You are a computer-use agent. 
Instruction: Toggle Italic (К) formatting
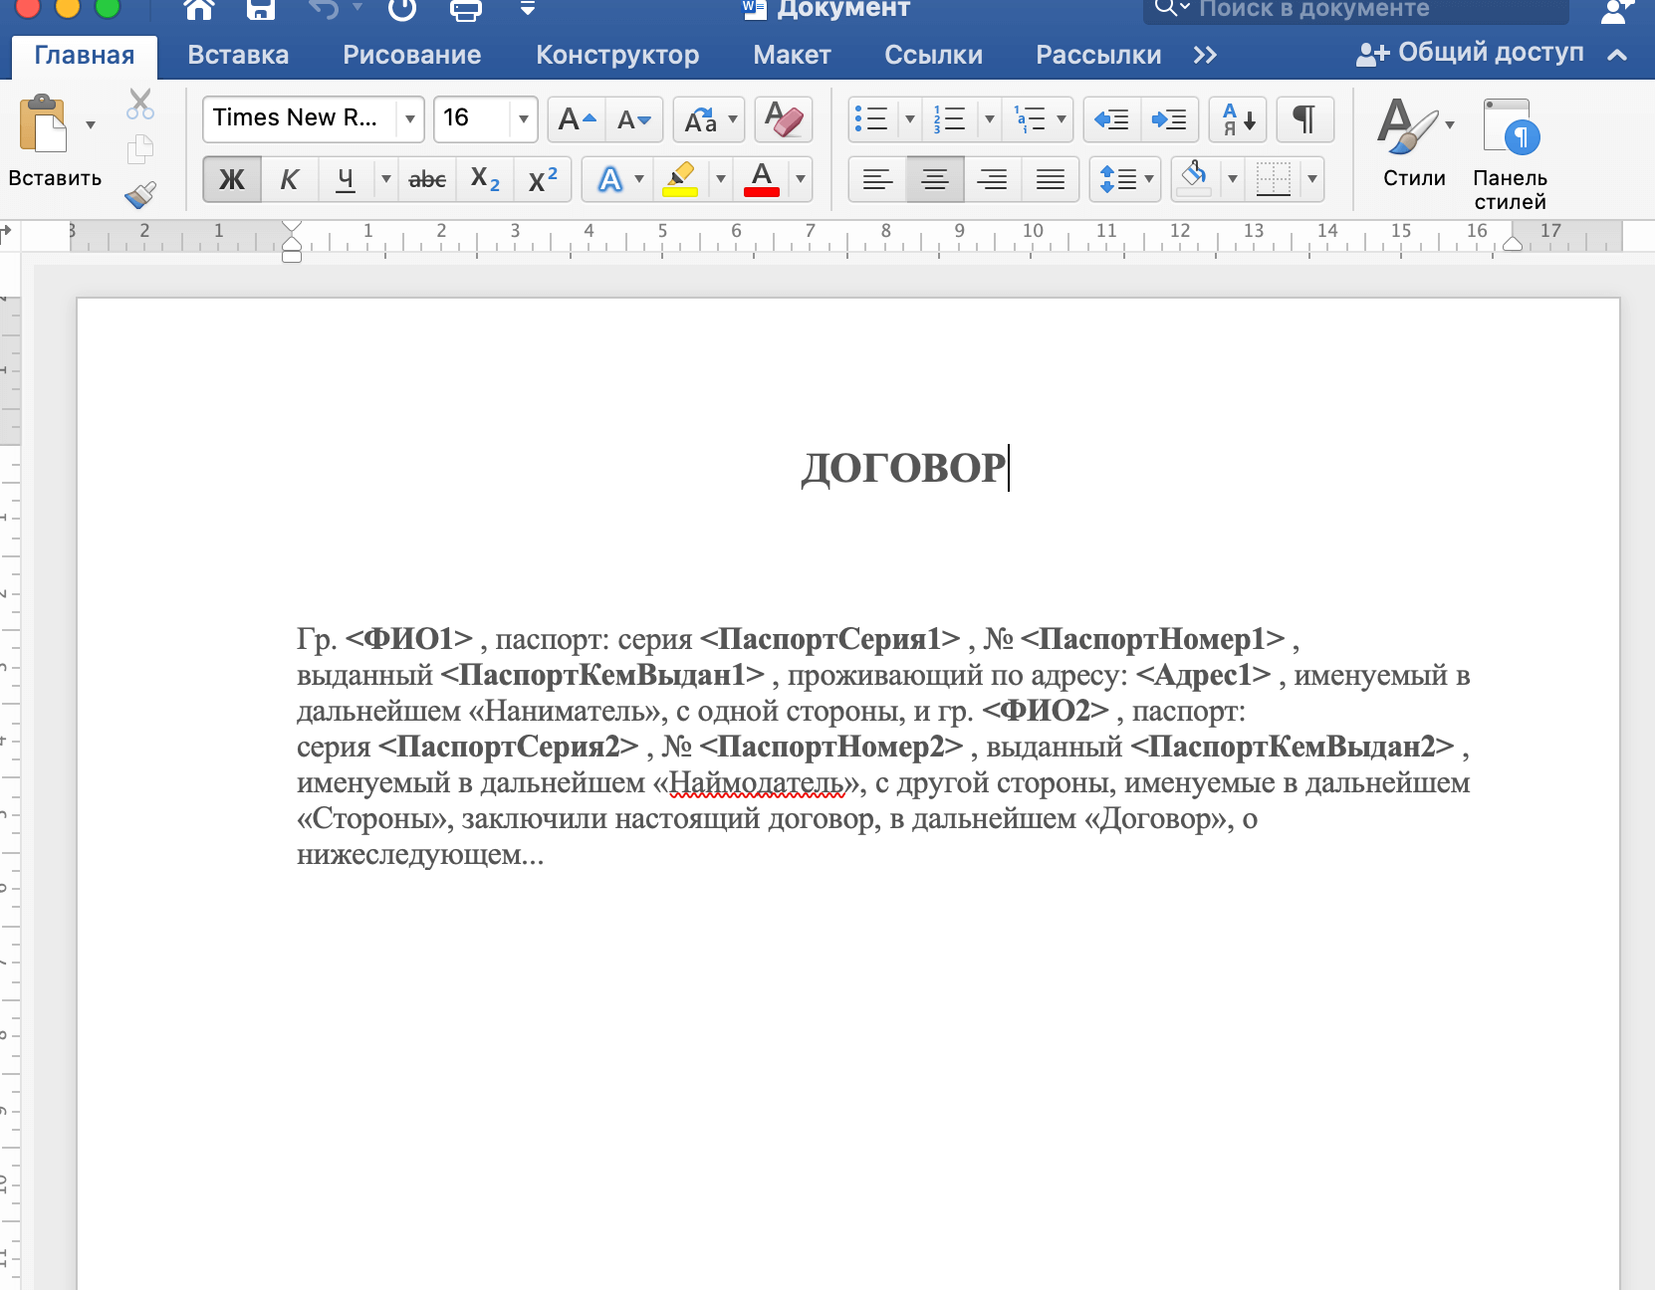point(290,179)
